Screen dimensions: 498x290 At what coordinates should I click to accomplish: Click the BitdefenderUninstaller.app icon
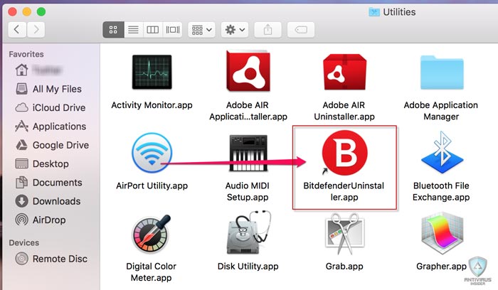(x=344, y=153)
